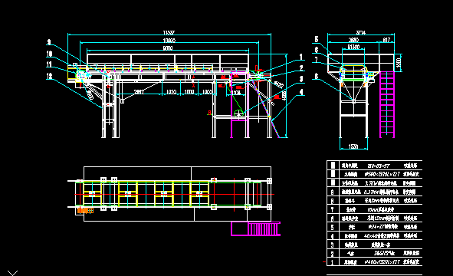Select callout number 10 on the left
This screenshot has height=276, width=453.
click(49, 54)
